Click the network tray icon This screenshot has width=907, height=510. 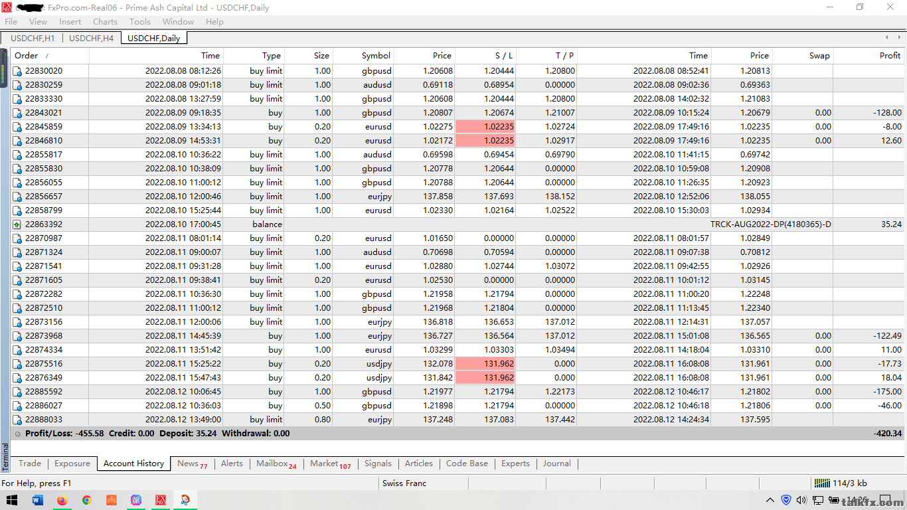pyautogui.click(x=817, y=500)
